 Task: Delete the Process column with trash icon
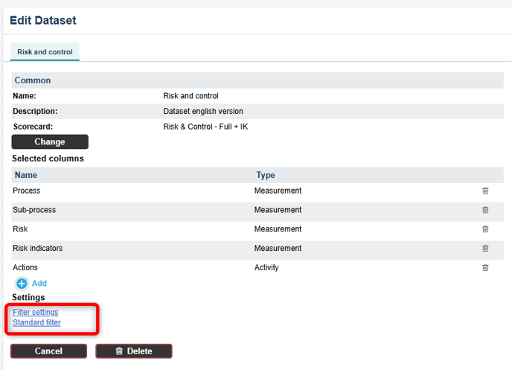point(485,191)
